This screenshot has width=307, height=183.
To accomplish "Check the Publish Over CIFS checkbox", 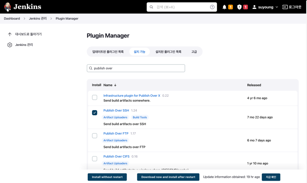I will (95, 159).
